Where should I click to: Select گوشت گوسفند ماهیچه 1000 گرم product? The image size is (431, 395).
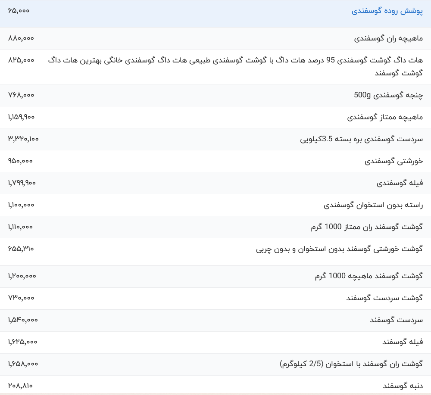(369, 276)
